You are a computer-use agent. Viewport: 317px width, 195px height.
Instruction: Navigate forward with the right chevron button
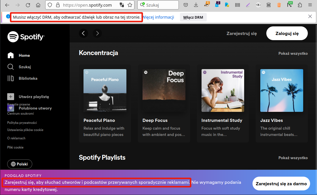pyautogui.click(x=97, y=33)
